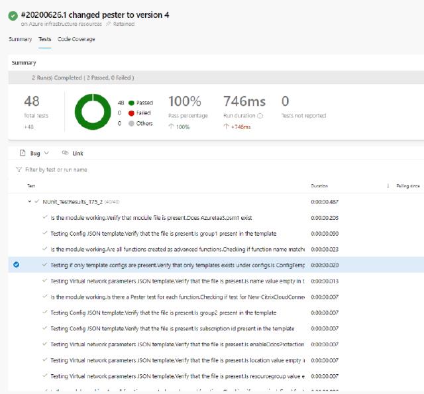This screenshot has width=424, height=394.
Task: Click the Retained pin icon
Action: (109, 24)
